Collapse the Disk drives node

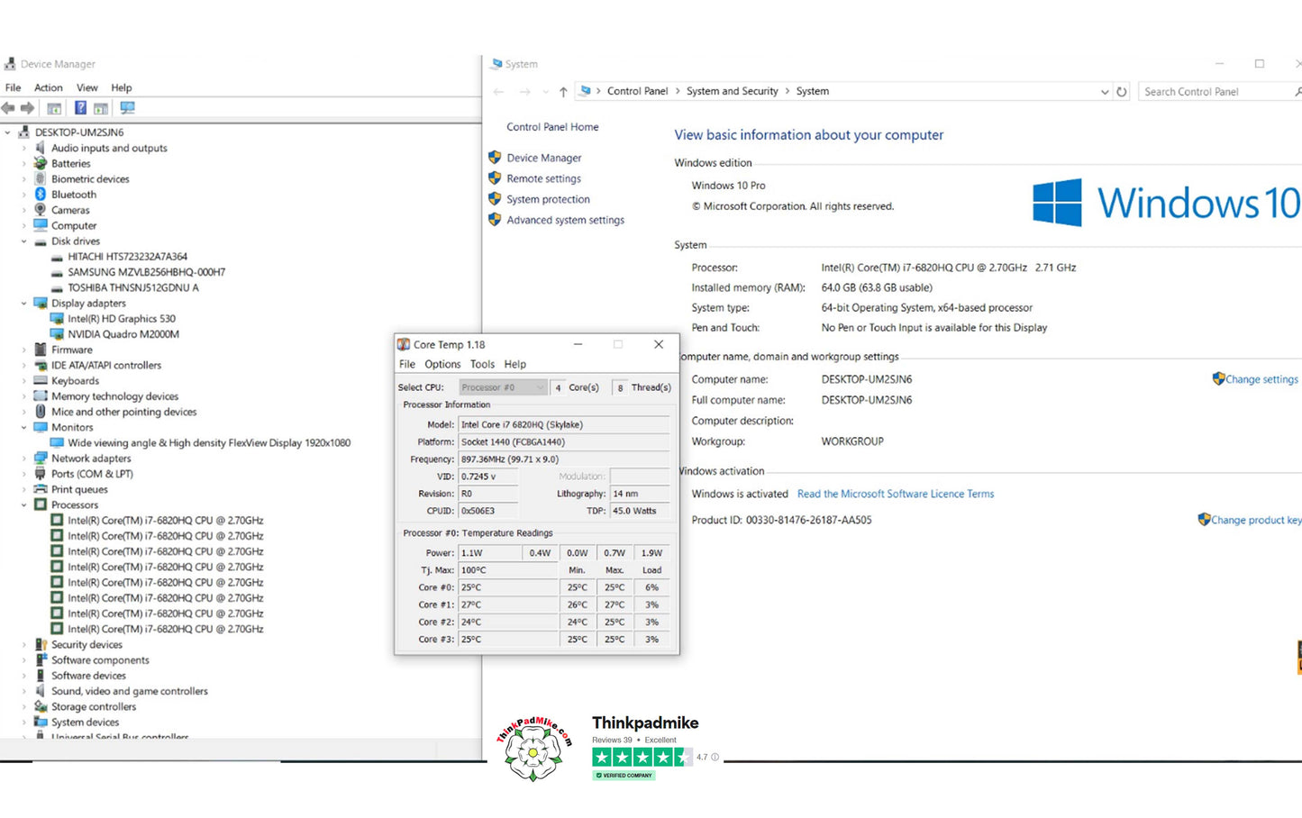(24, 241)
